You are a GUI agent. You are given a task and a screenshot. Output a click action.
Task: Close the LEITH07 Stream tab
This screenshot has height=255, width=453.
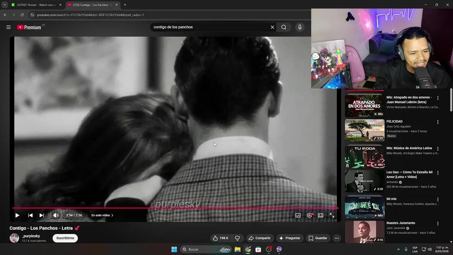pos(60,5)
